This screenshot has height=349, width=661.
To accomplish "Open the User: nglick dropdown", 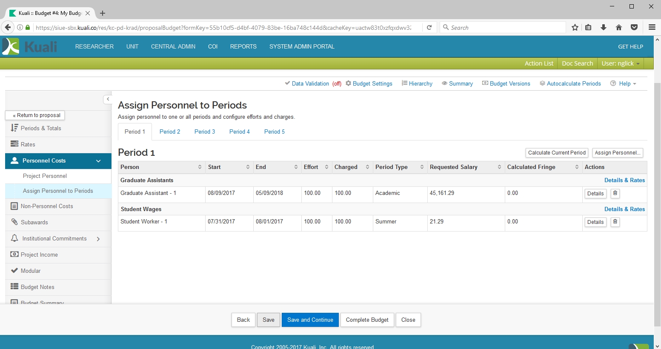I will click(x=620, y=63).
